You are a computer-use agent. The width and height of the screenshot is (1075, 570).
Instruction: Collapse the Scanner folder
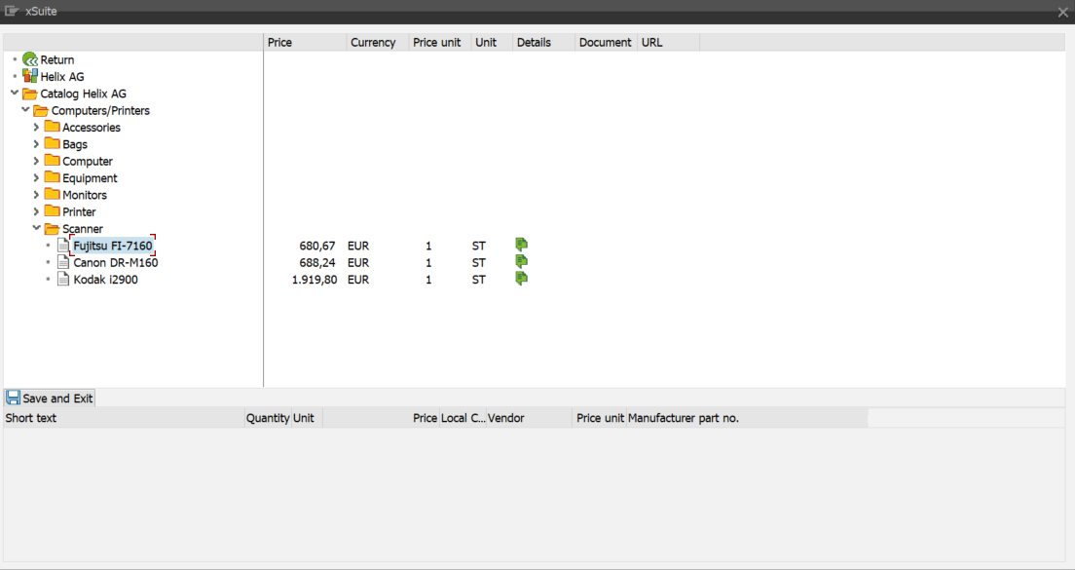36,228
